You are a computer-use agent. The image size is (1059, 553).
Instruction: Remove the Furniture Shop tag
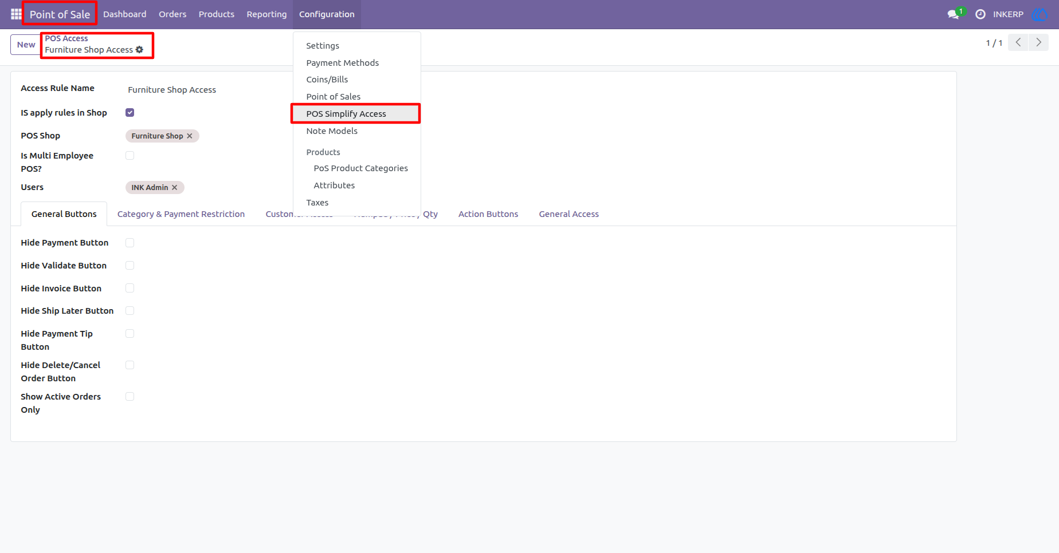coord(190,136)
